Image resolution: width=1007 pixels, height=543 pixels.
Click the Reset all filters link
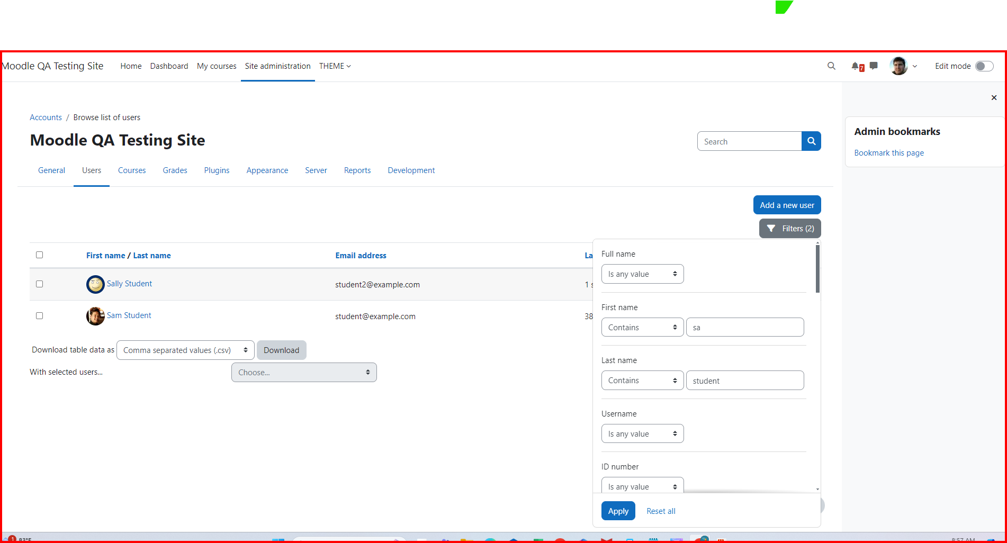(x=661, y=511)
